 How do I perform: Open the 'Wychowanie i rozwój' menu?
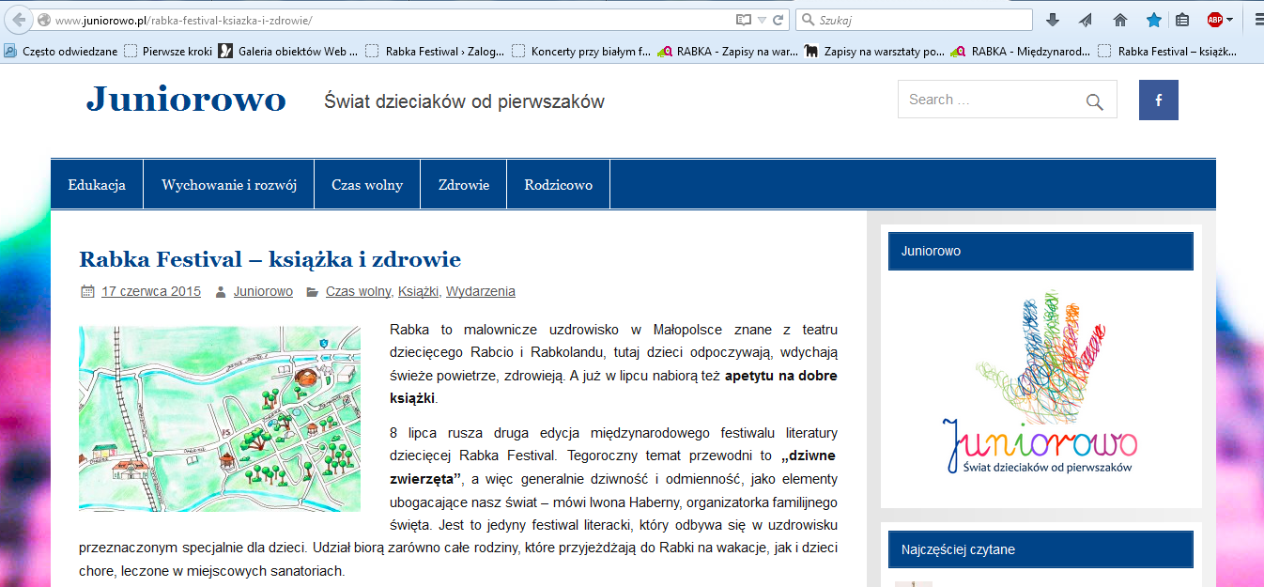[x=229, y=185]
